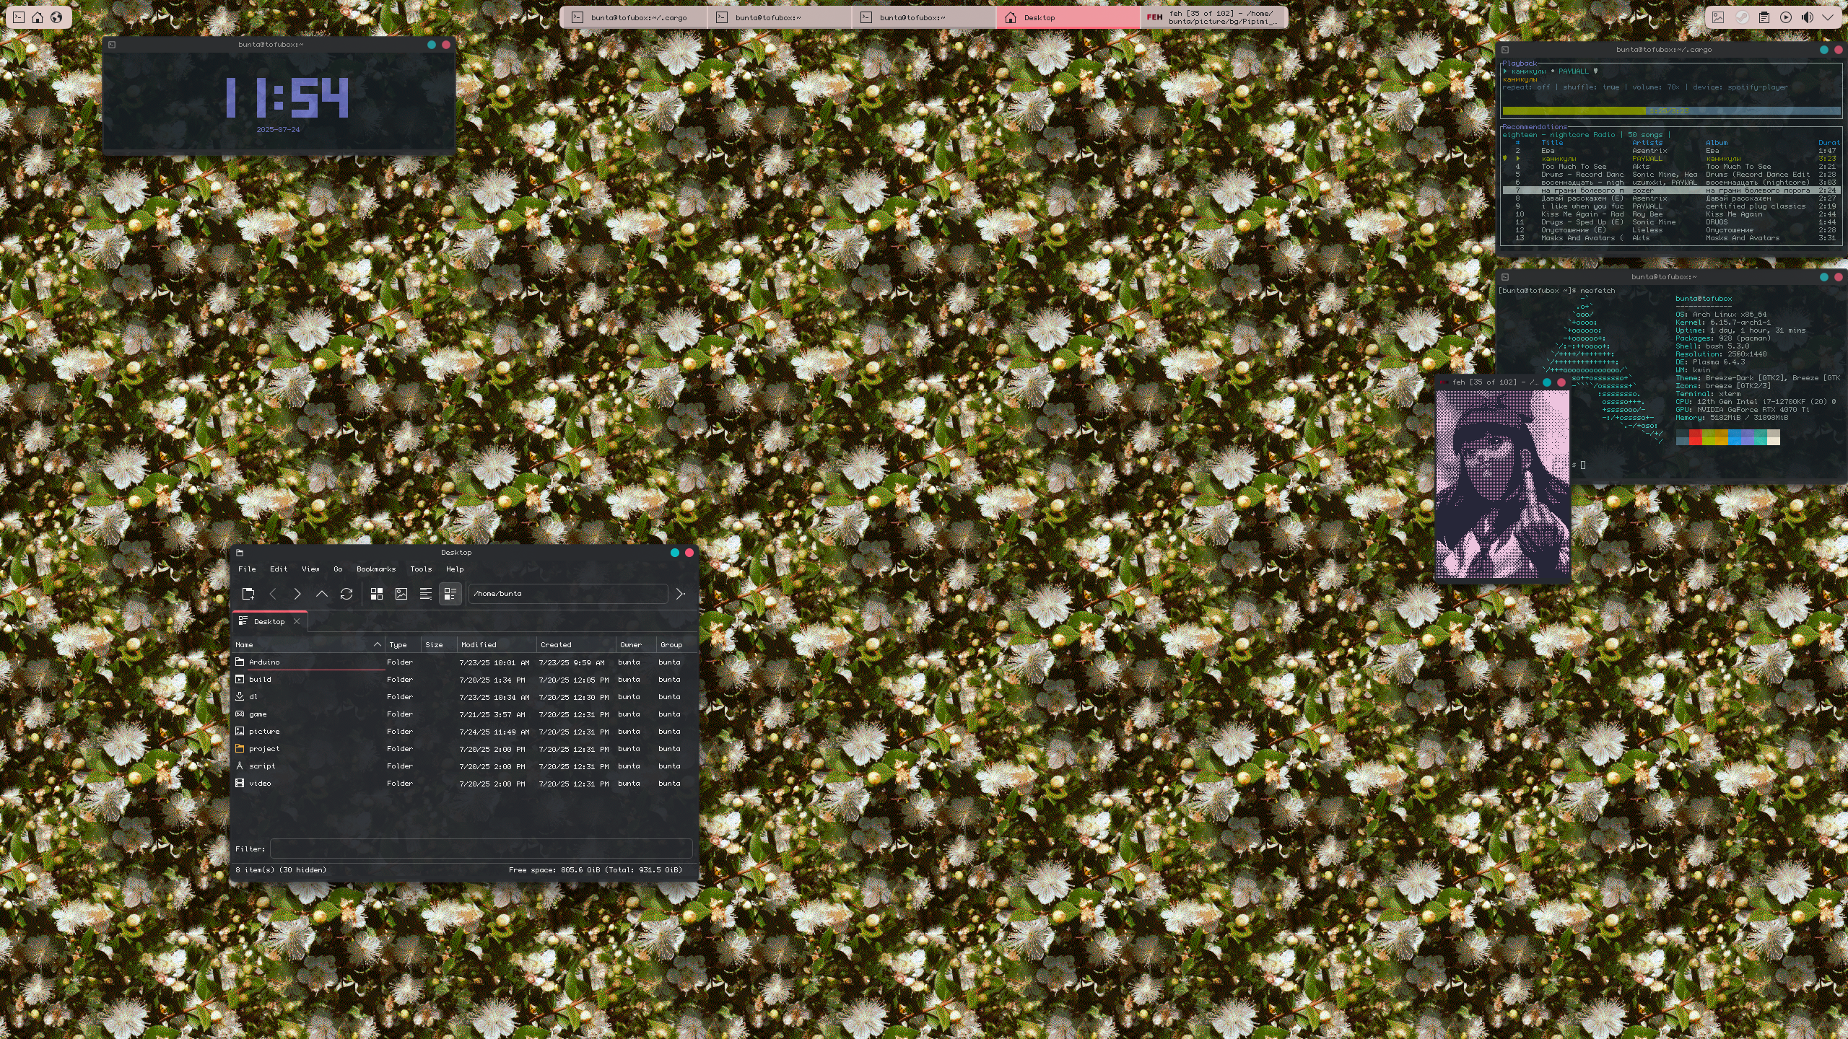Image resolution: width=1848 pixels, height=1039 pixels.
Task: Select track 'Kiss Me Again' row
Action: [1671, 214]
